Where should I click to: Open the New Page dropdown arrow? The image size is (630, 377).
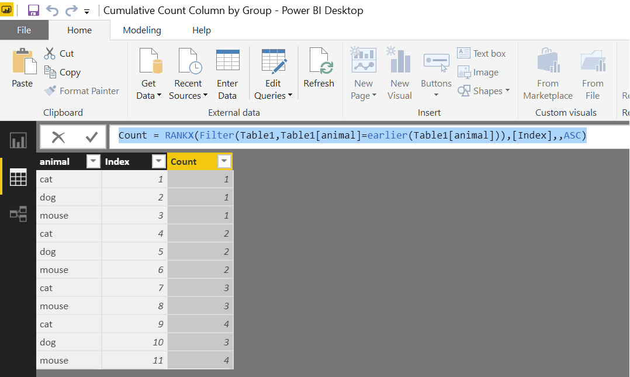(375, 95)
